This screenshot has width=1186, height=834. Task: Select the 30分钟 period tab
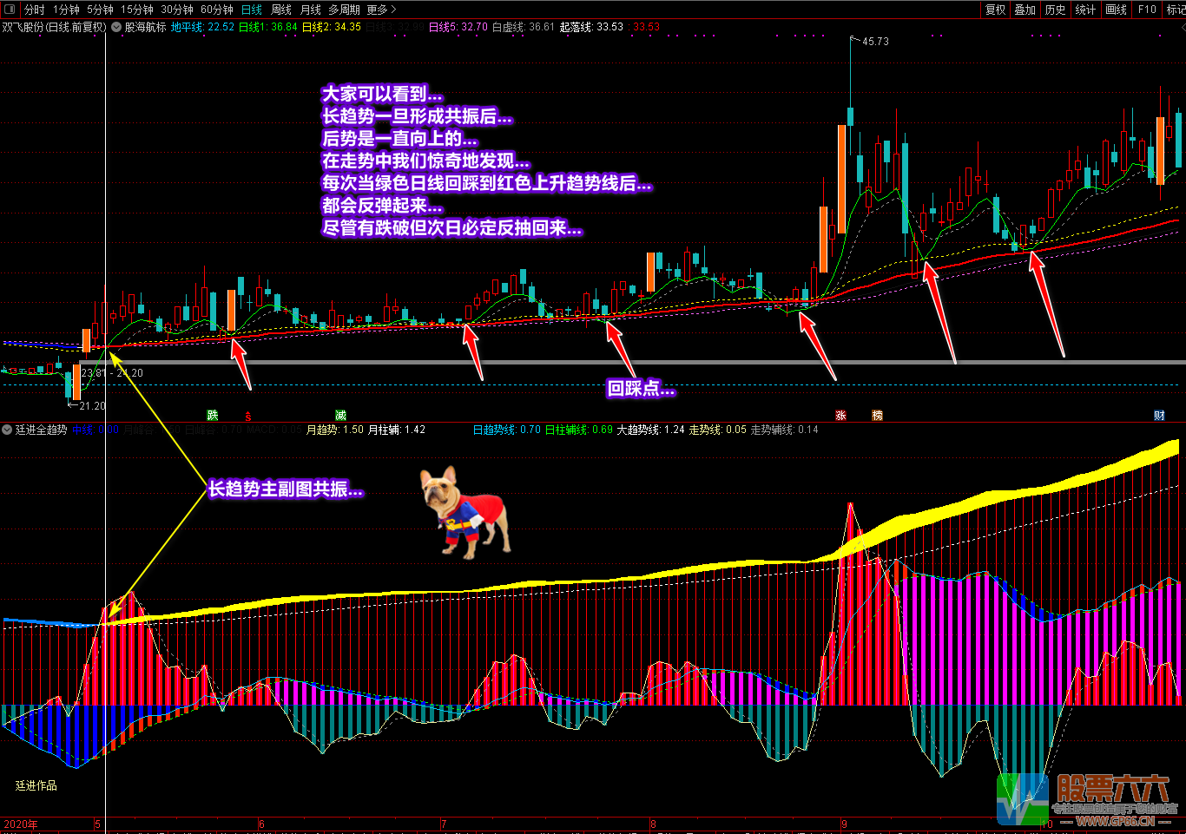(177, 10)
